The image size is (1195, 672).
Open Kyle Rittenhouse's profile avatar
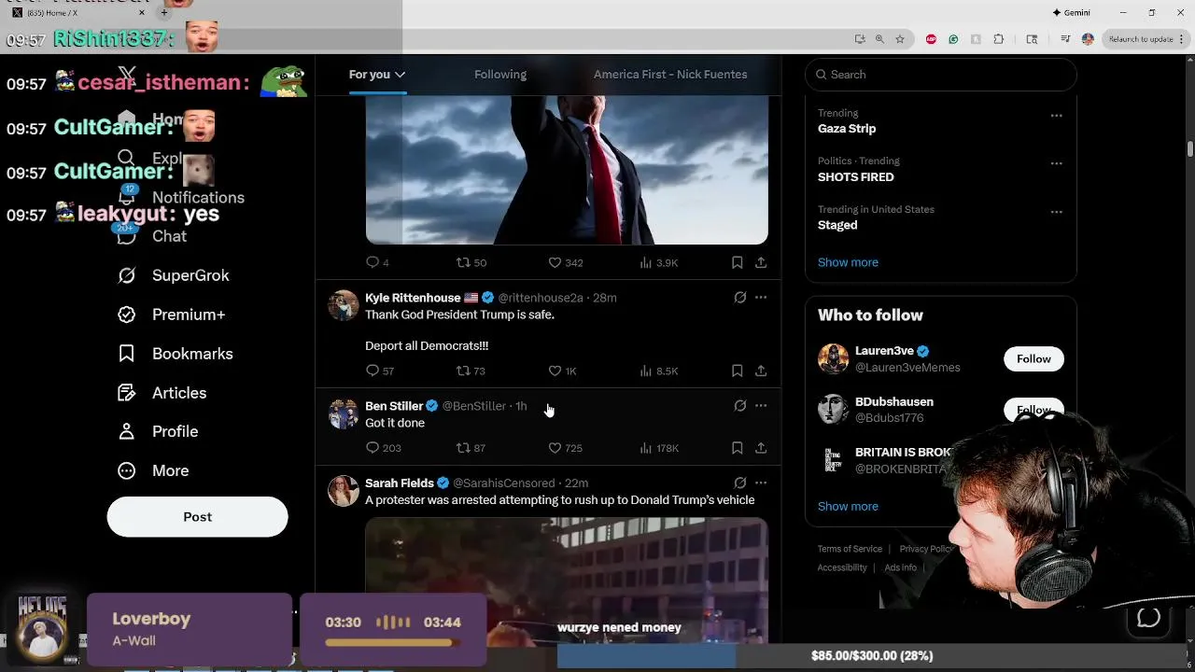(343, 306)
